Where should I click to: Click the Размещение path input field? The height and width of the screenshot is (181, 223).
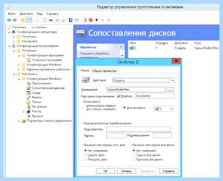point(136,90)
